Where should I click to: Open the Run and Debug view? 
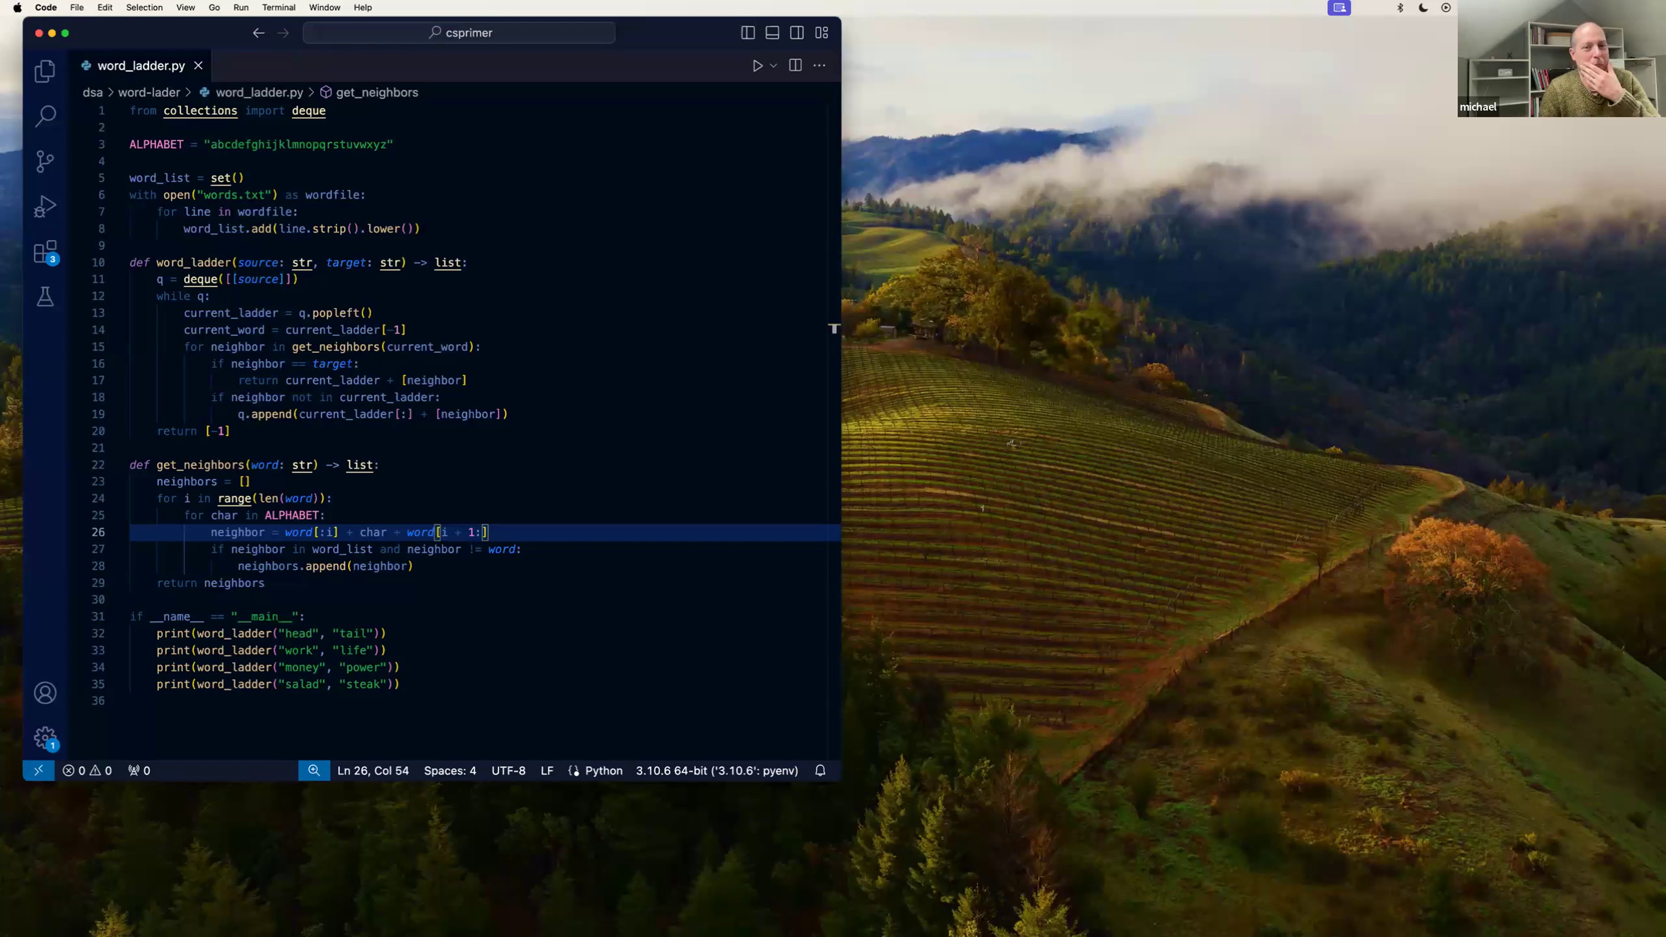[x=45, y=207]
